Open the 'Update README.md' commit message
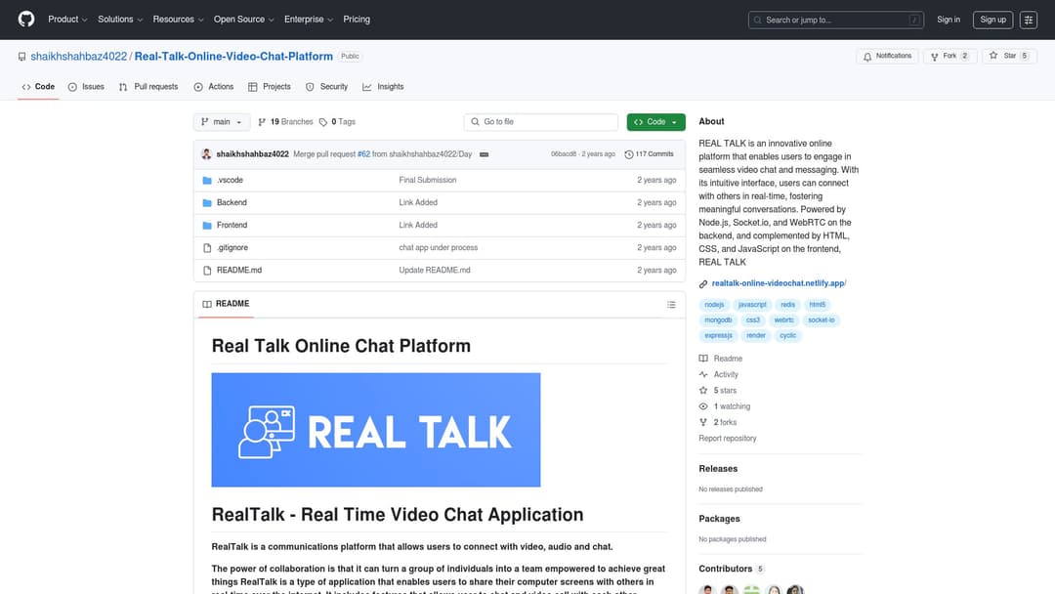 pyautogui.click(x=435, y=271)
